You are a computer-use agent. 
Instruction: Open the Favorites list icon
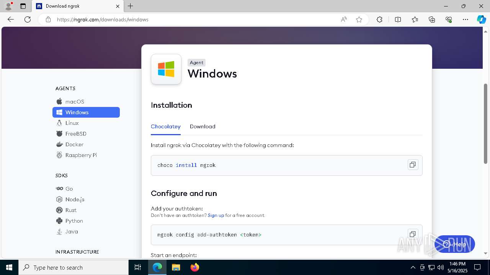415,19
